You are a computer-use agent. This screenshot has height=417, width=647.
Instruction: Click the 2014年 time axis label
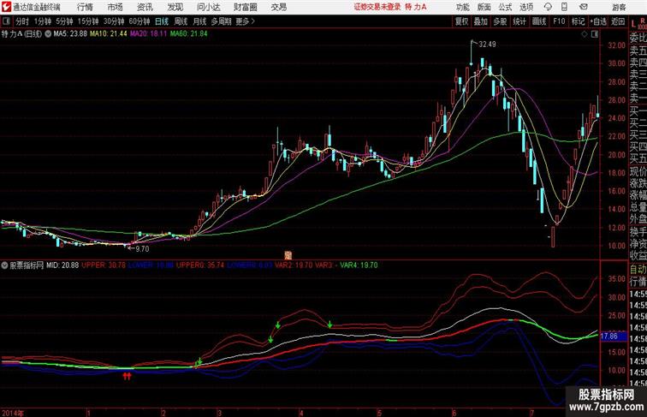coord(13,413)
